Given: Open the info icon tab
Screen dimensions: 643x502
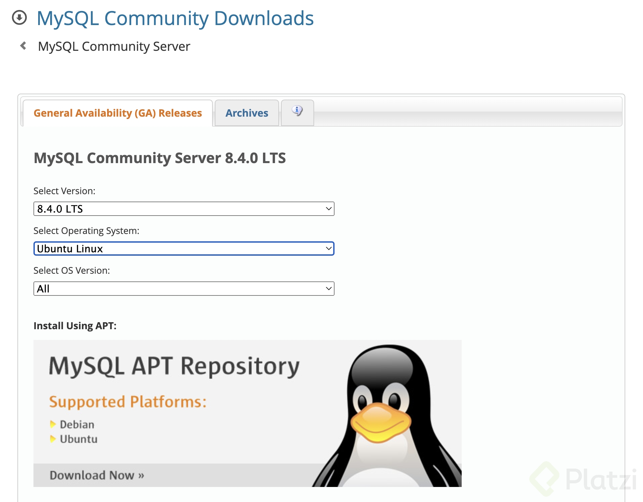Looking at the screenshot, I should point(297,113).
